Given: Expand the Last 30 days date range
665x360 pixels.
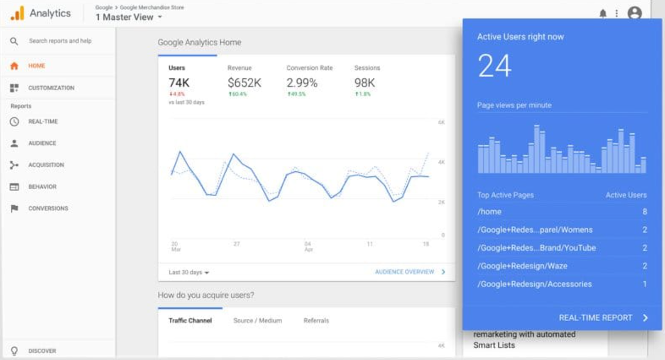Looking at the screenshot, I should [x=187, y=271].
